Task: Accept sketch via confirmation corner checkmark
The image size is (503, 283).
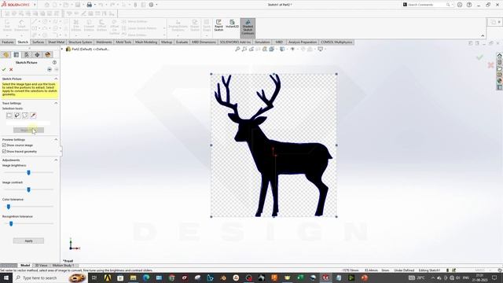Action: click(479, 57)
